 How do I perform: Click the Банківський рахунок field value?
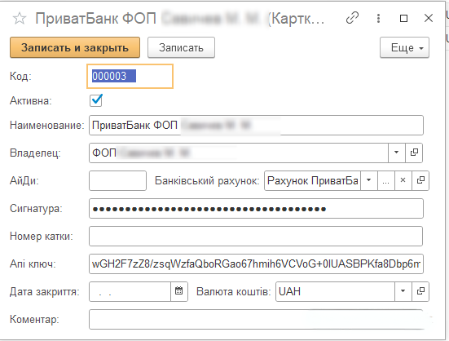click(312, 181)
